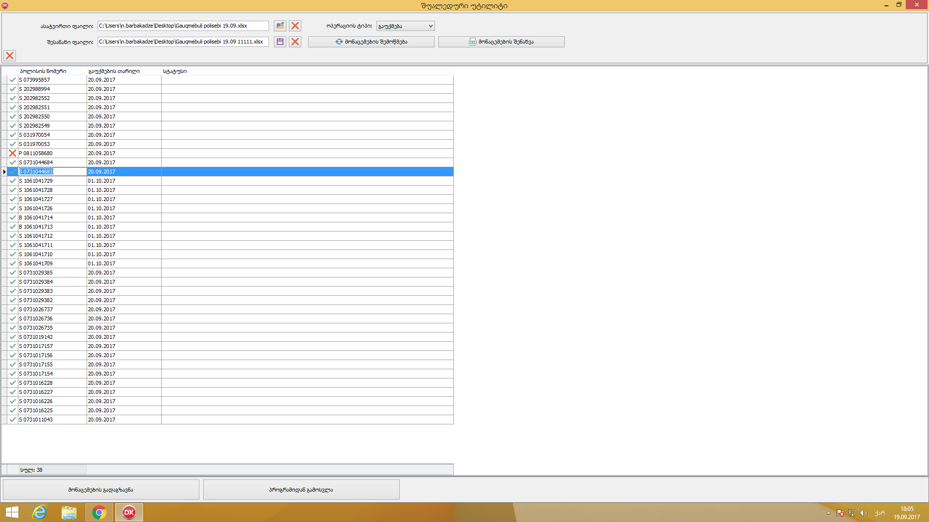Click the XLSX data save button

[x=501, y=42]
